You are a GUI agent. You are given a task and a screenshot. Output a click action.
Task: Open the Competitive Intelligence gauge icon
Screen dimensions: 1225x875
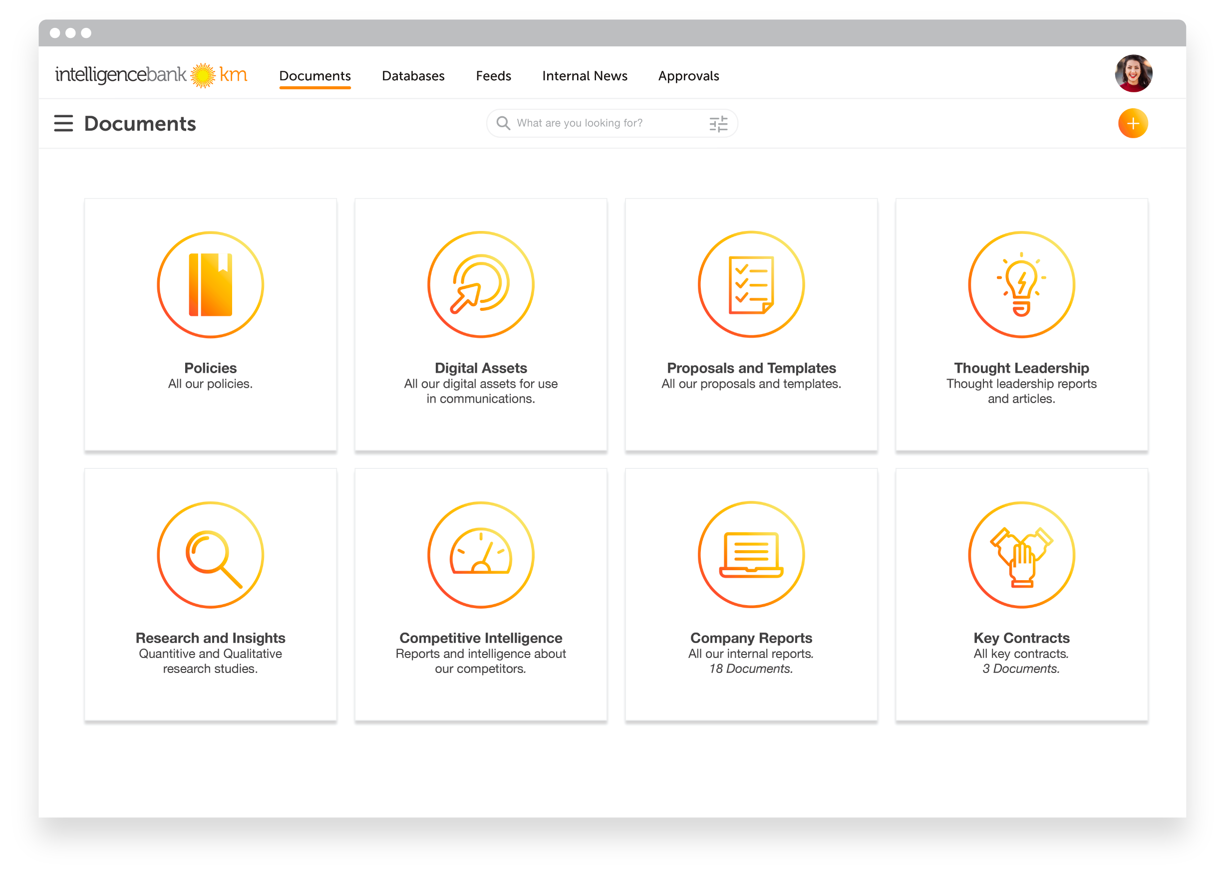(x=480, y=555)
